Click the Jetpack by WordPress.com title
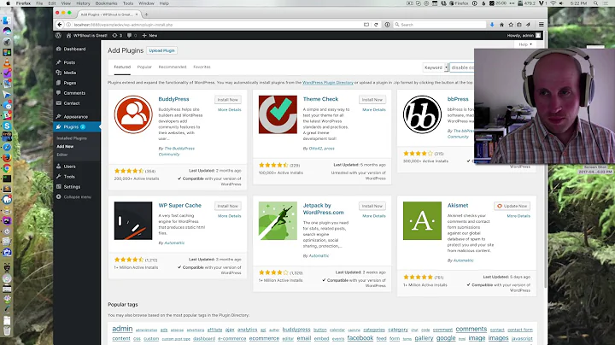This screenshot has width=615, height=345. point(323,209)
